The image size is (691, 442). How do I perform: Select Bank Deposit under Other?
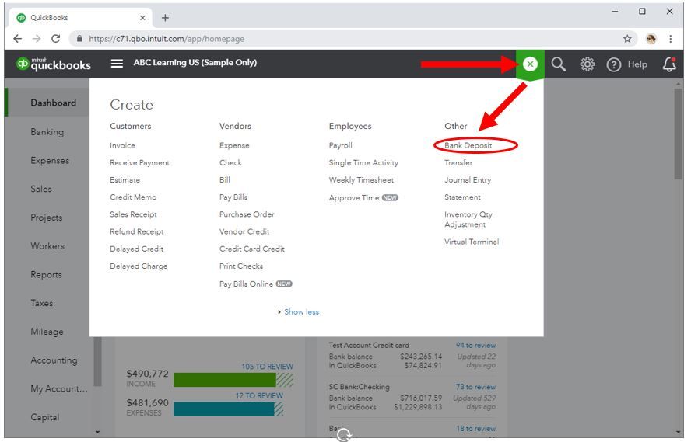pos(468,145)
